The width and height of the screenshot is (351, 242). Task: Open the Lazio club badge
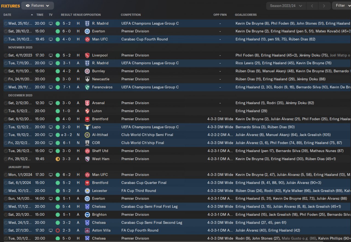pos(87,127)
